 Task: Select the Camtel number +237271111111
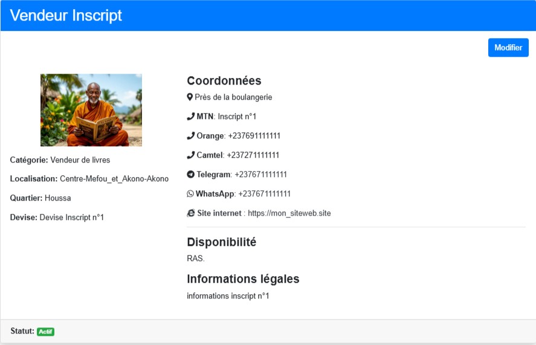tap(253, 155)
